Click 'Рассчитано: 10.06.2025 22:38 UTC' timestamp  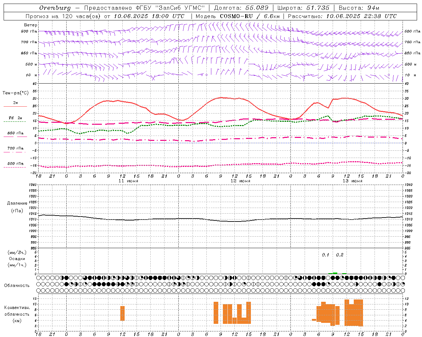(342, 16)
